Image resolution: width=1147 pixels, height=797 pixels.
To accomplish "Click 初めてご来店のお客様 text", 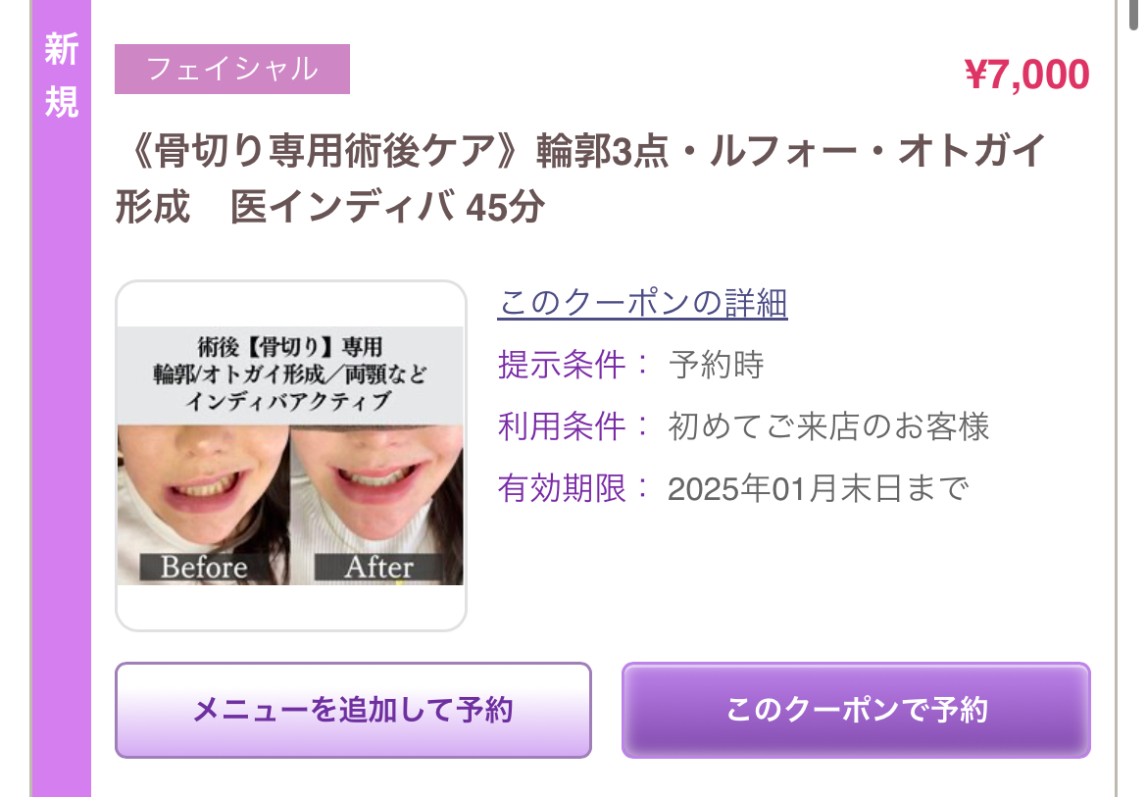I will [828, 426].
